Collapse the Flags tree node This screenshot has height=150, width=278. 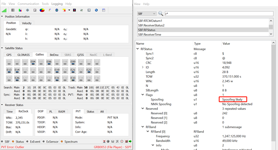143,95
